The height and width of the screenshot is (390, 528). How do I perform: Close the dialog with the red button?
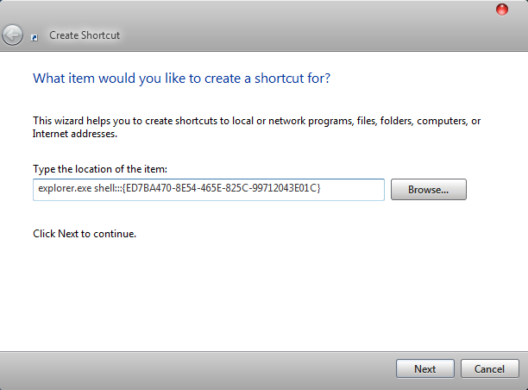(x=502, y=9)
